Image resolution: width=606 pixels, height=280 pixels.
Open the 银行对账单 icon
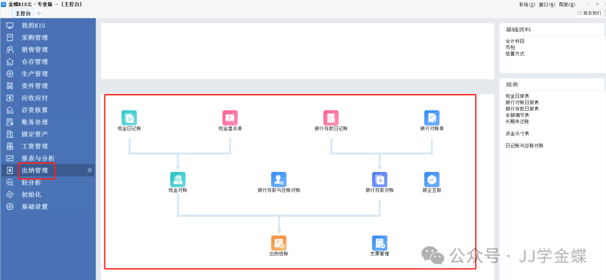coord(432,118)
